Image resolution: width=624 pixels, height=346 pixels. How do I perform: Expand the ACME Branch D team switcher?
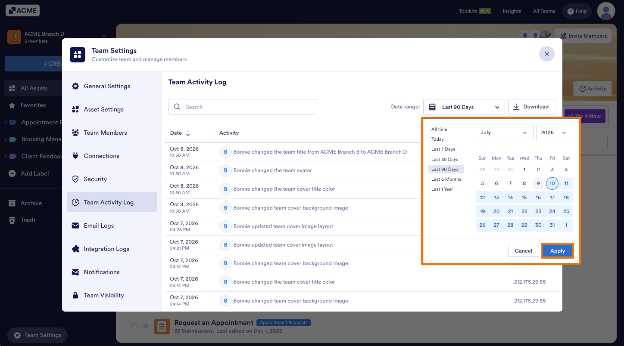(x=104, y=37)
